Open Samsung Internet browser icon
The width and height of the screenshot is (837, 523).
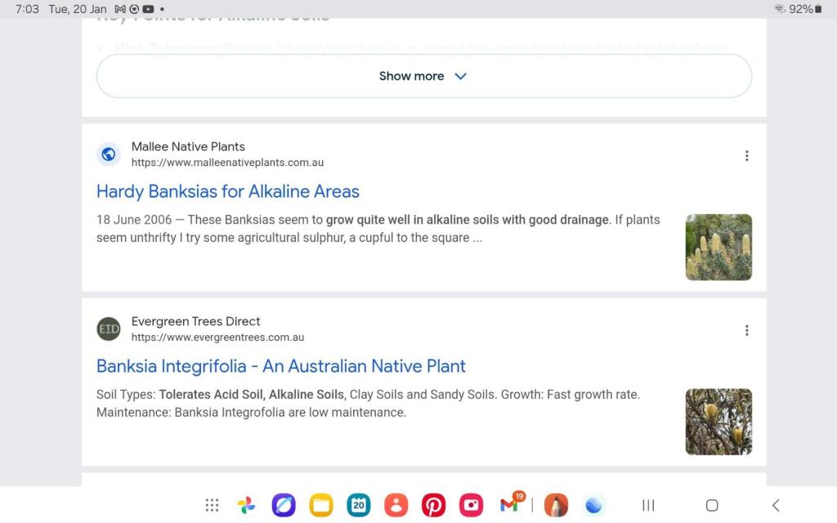[x=284, y=505]
